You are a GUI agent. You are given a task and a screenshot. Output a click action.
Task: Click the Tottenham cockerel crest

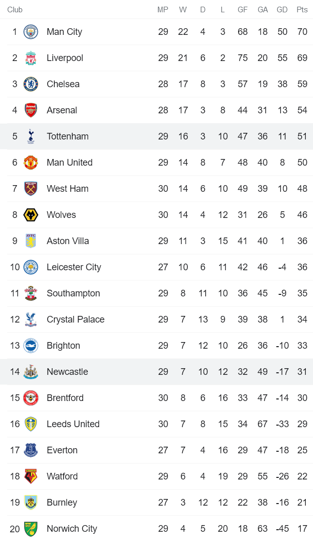[31, 136]
